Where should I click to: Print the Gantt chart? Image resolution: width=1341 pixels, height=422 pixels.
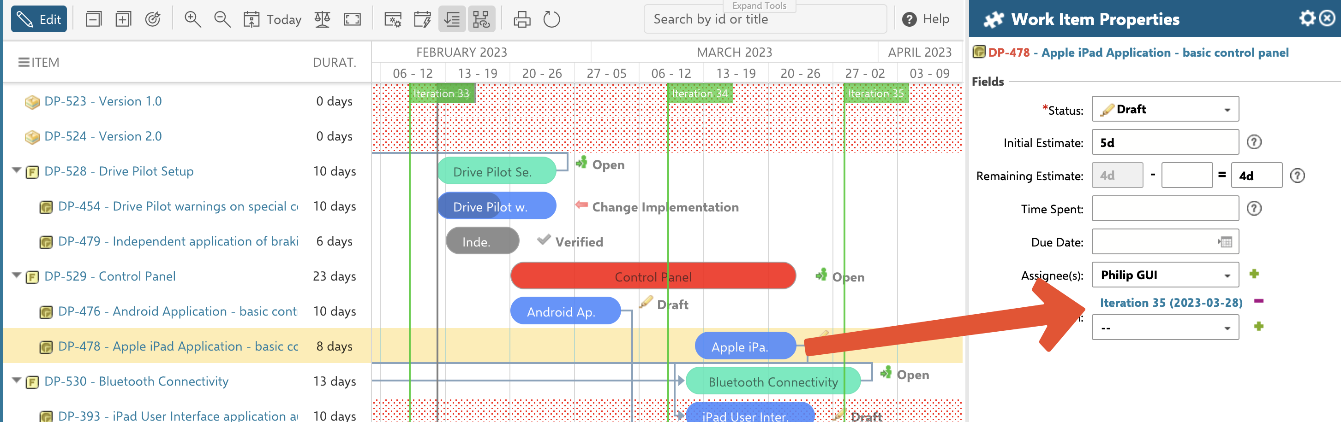point(522,19)
